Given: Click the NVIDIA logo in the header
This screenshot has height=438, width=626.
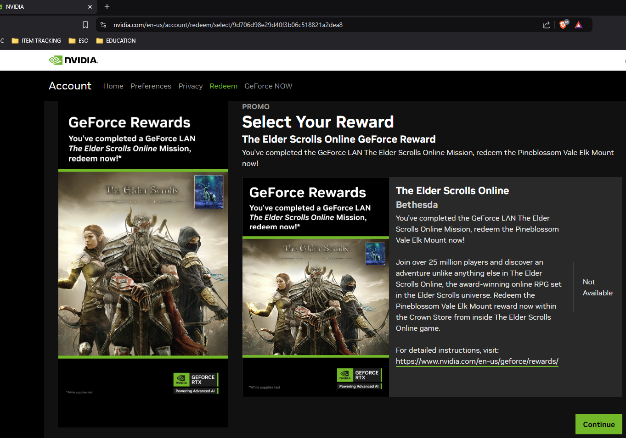Looking at the screenshot, I should pyautogui.click(x=73, y=60).
